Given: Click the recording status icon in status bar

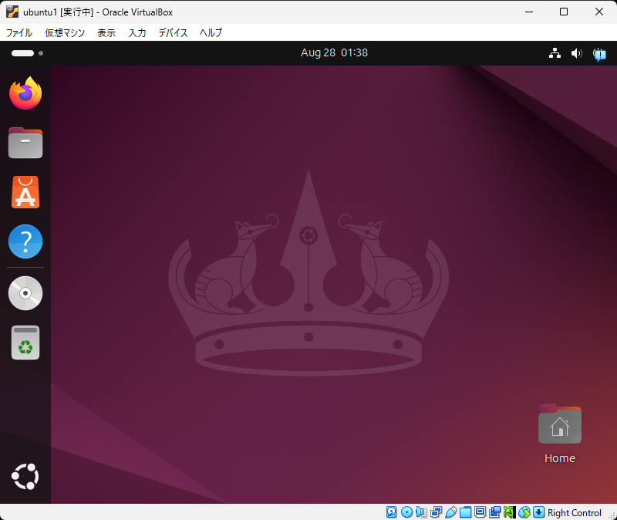Looking at the screenshot, I should 494,512.
